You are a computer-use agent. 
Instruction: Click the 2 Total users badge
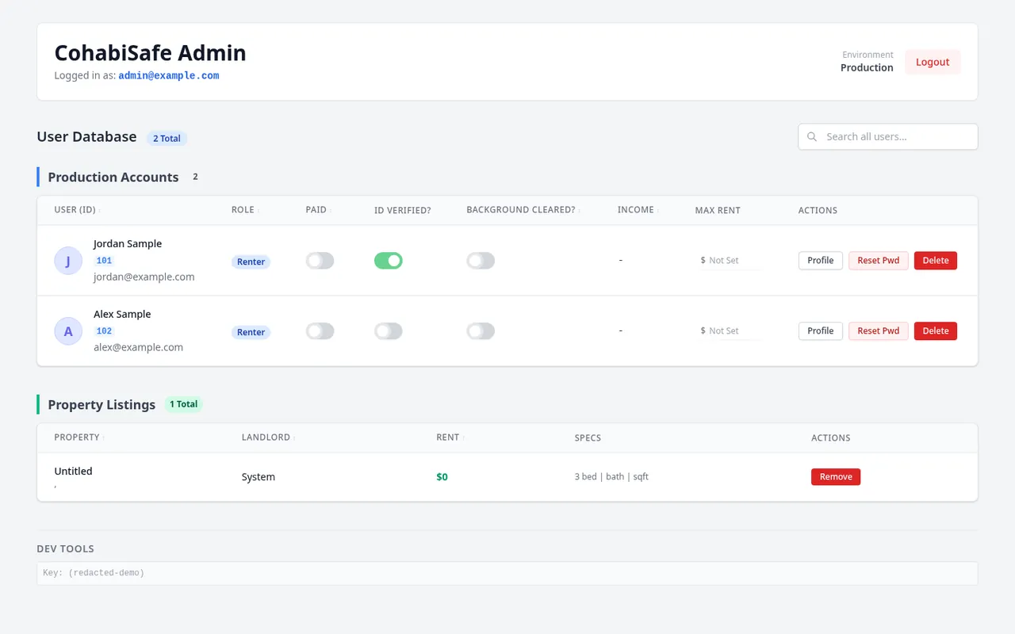(167, 139)
